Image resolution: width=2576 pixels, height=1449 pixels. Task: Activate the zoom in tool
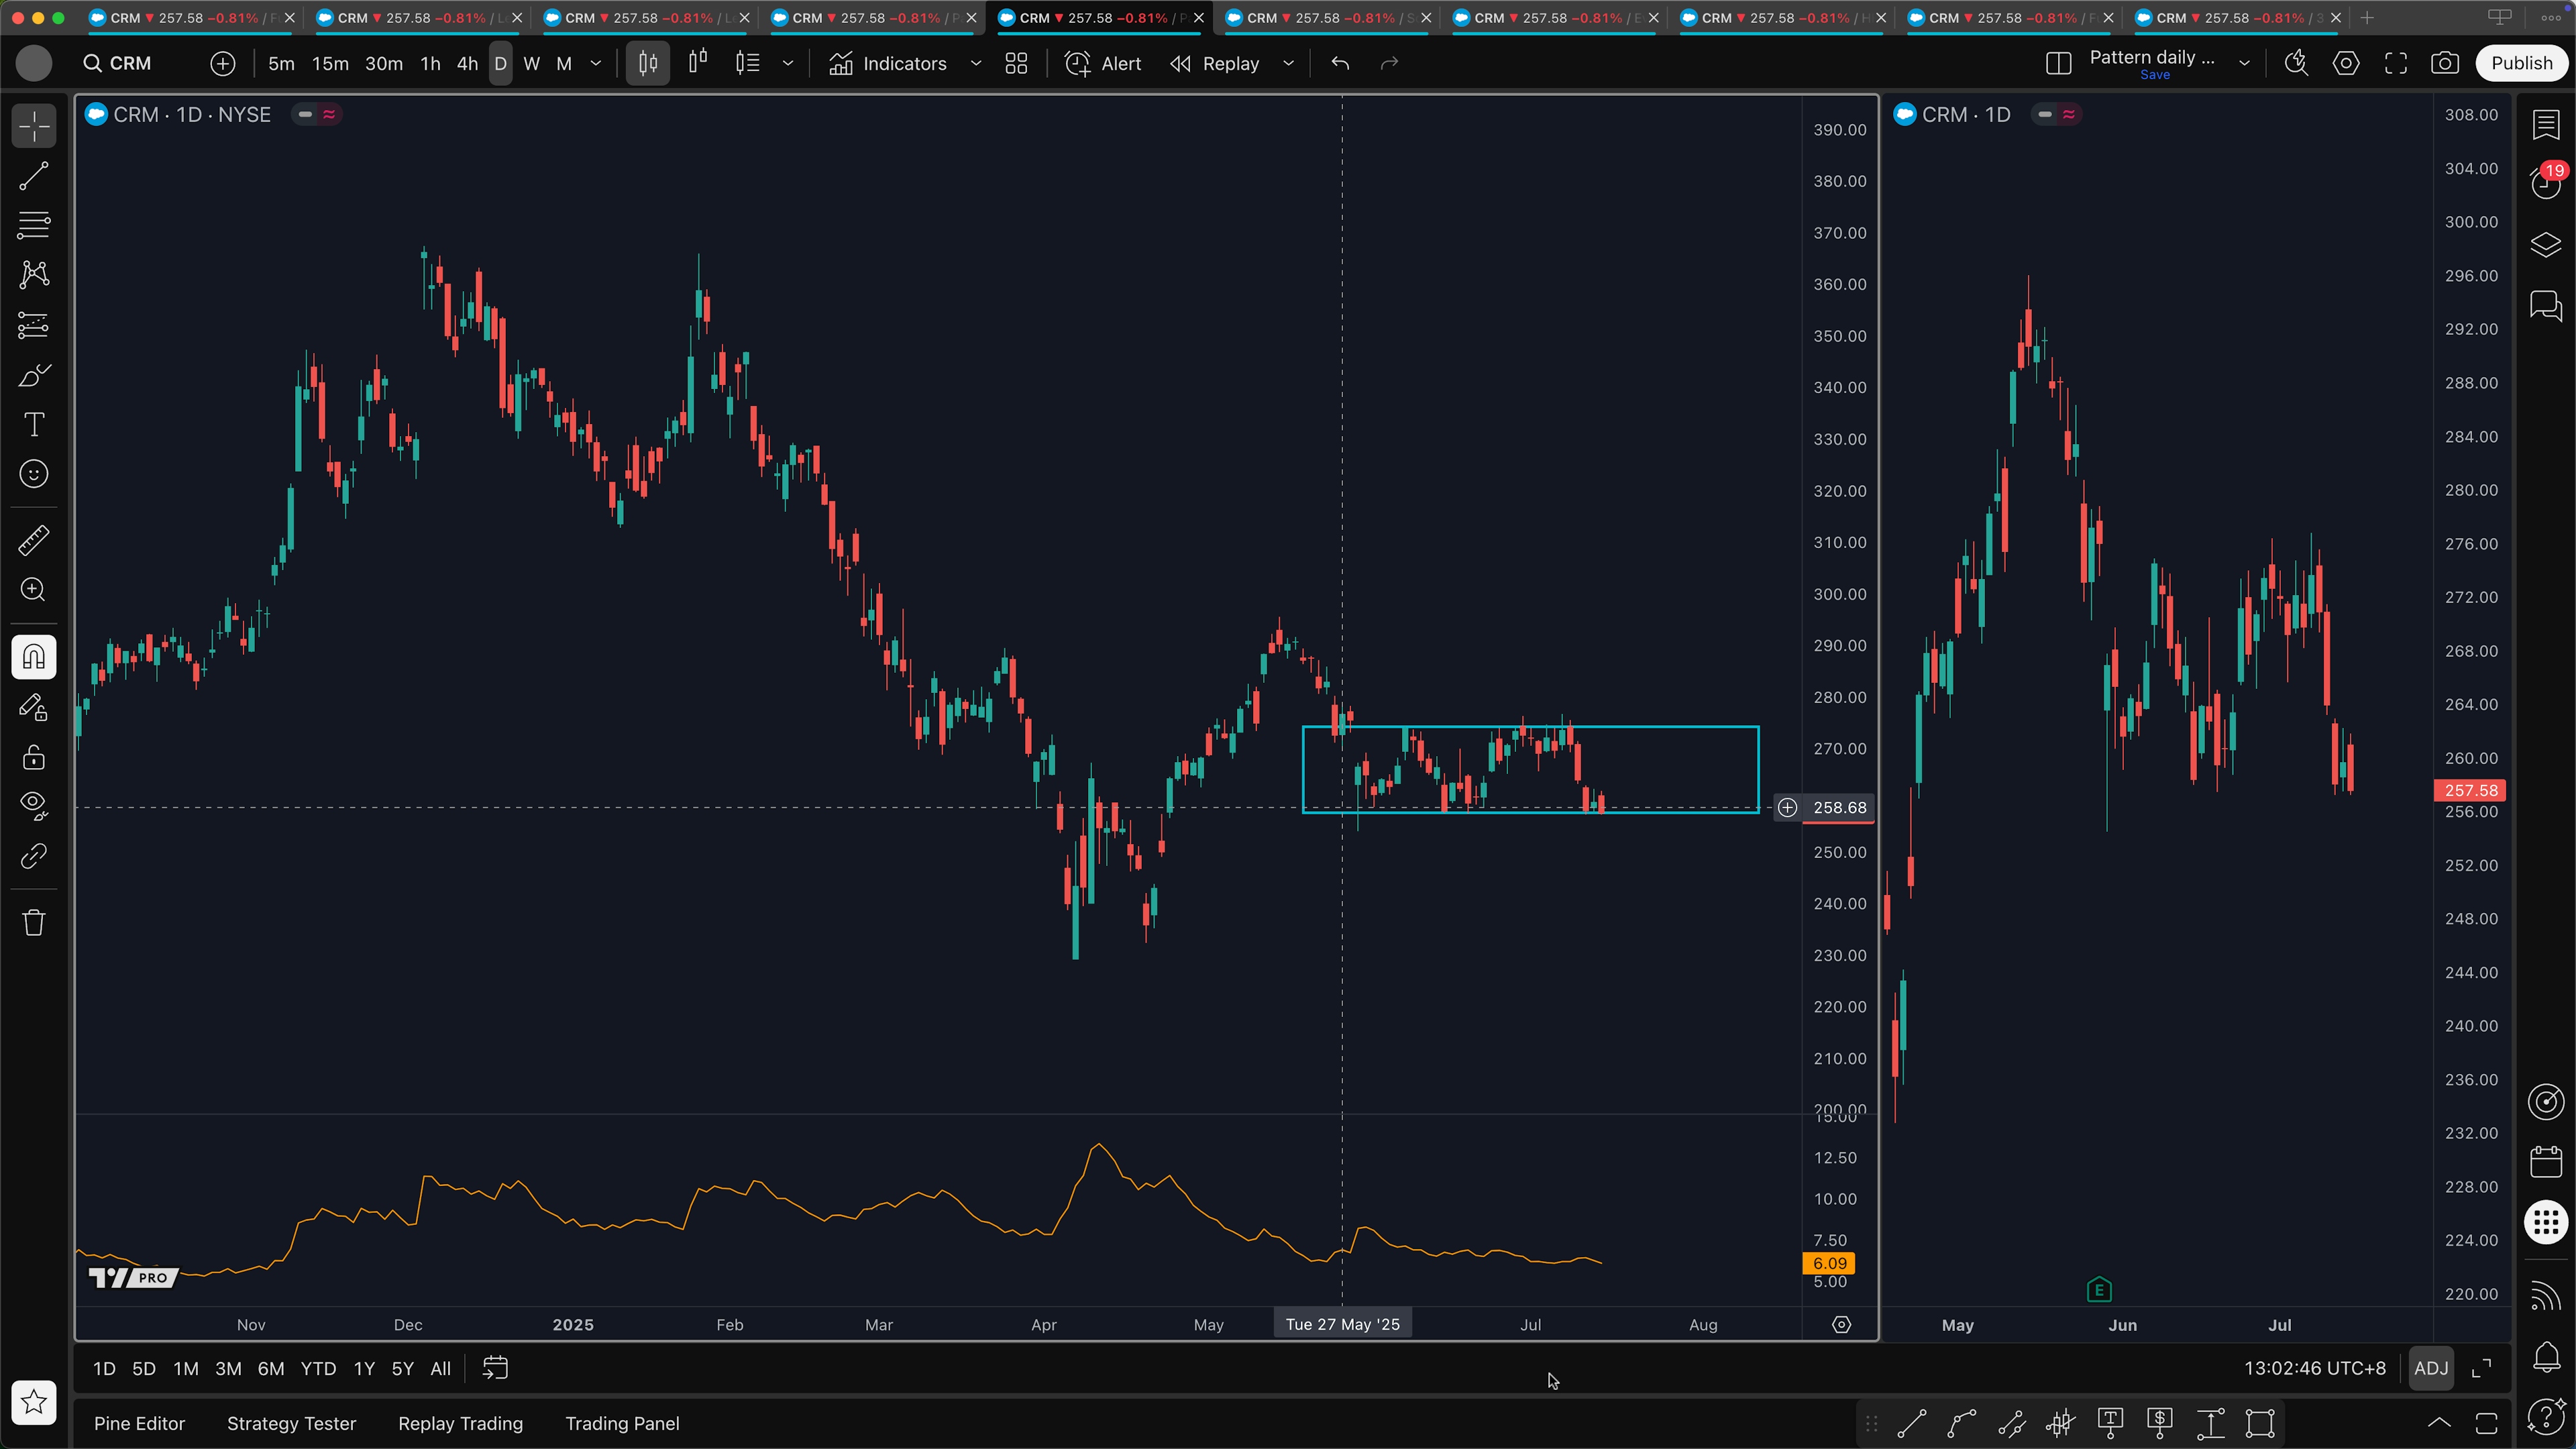[x=34, y=590]
